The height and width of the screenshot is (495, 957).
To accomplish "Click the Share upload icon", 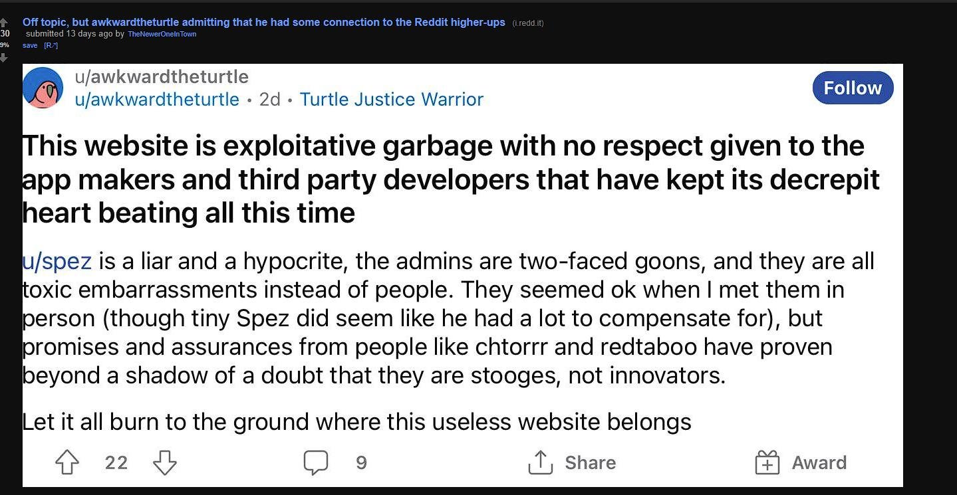I will [541, 462].
